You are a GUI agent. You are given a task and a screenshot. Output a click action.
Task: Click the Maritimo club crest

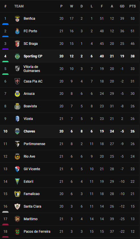tap(17, 219)
